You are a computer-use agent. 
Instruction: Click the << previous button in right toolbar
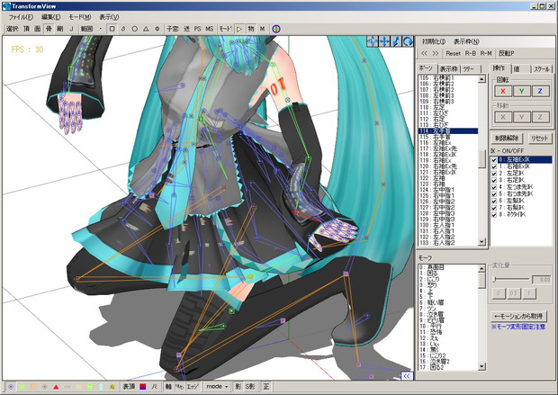pyautogui.click(x=424, y=53)
